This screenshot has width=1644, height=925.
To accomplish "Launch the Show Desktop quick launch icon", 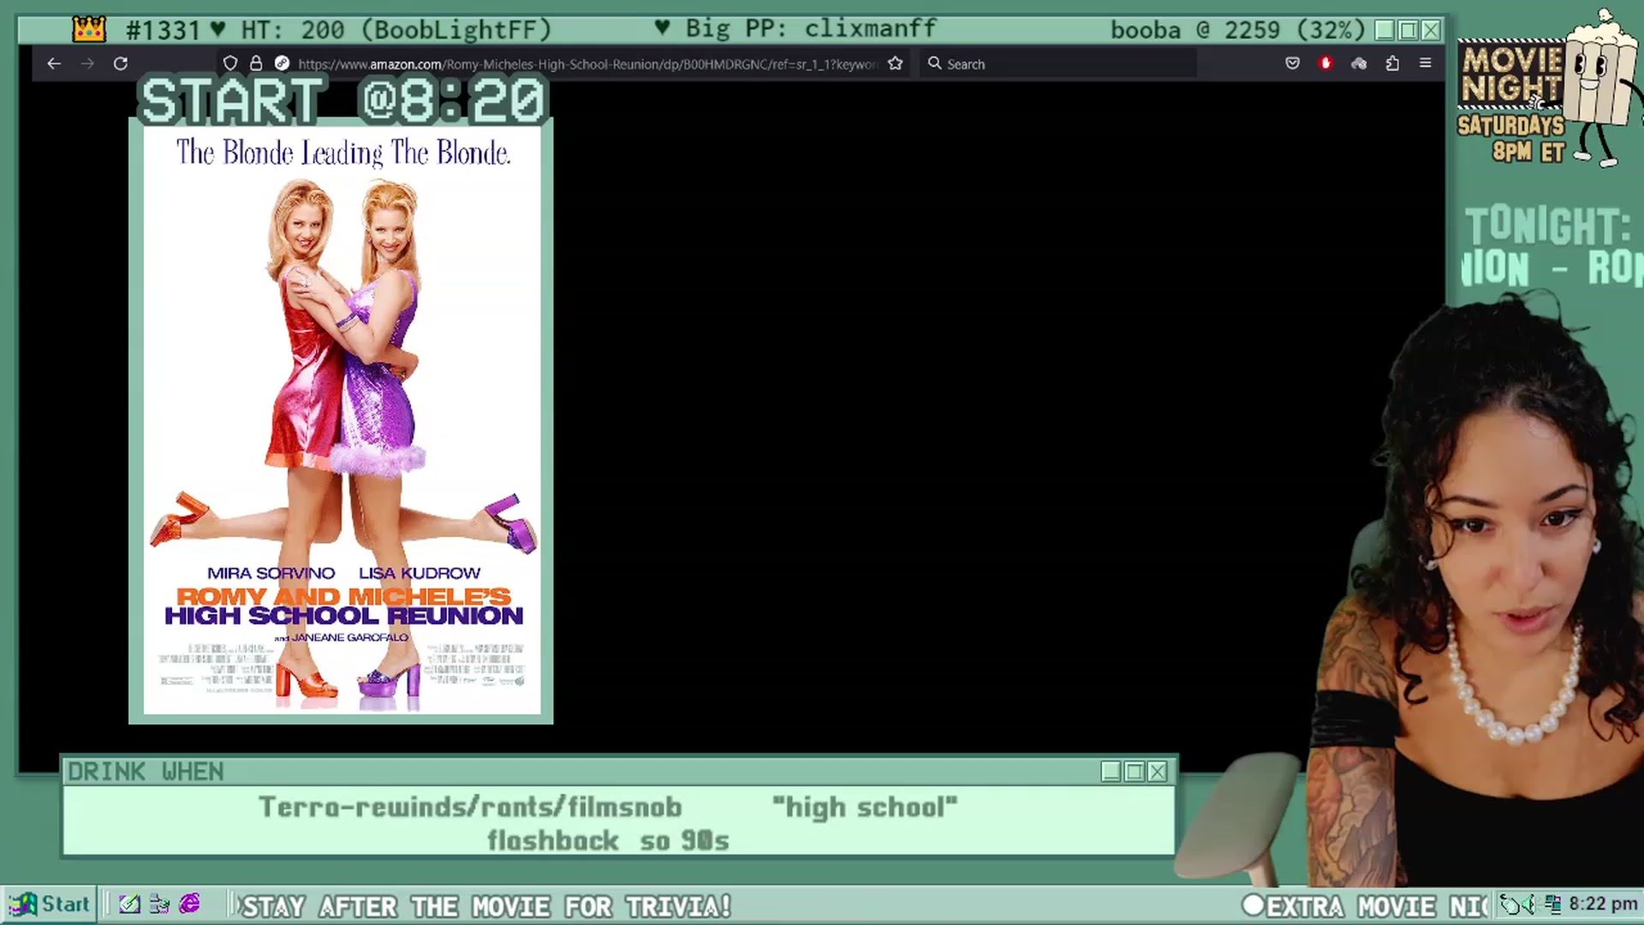I will point(129,904).
